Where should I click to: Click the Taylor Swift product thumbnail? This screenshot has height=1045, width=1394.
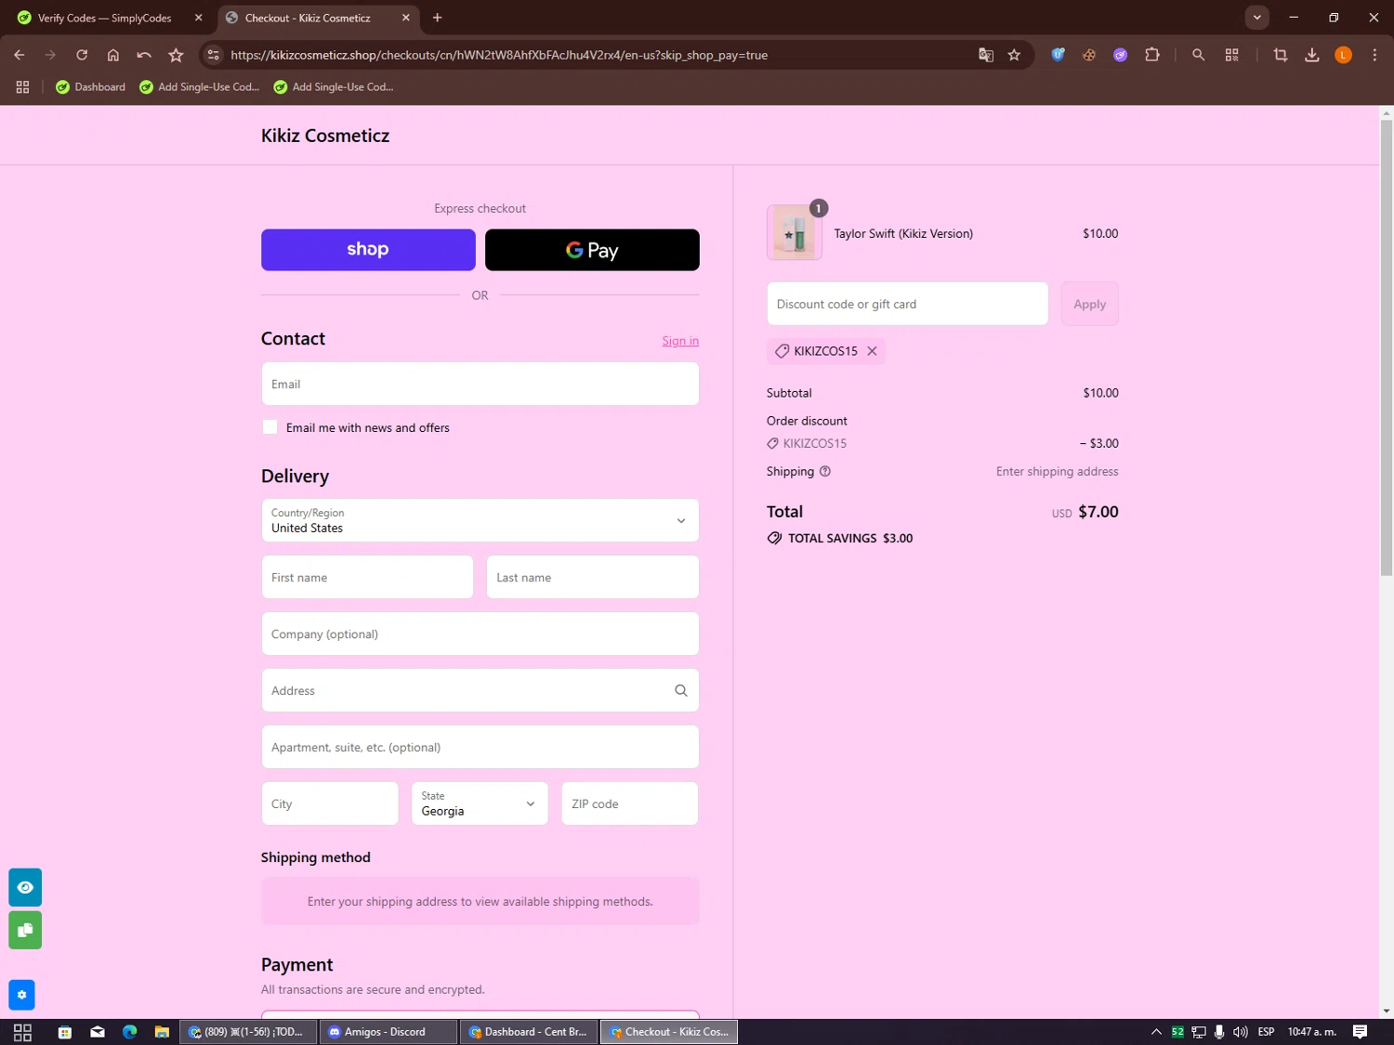click(795, 232)
